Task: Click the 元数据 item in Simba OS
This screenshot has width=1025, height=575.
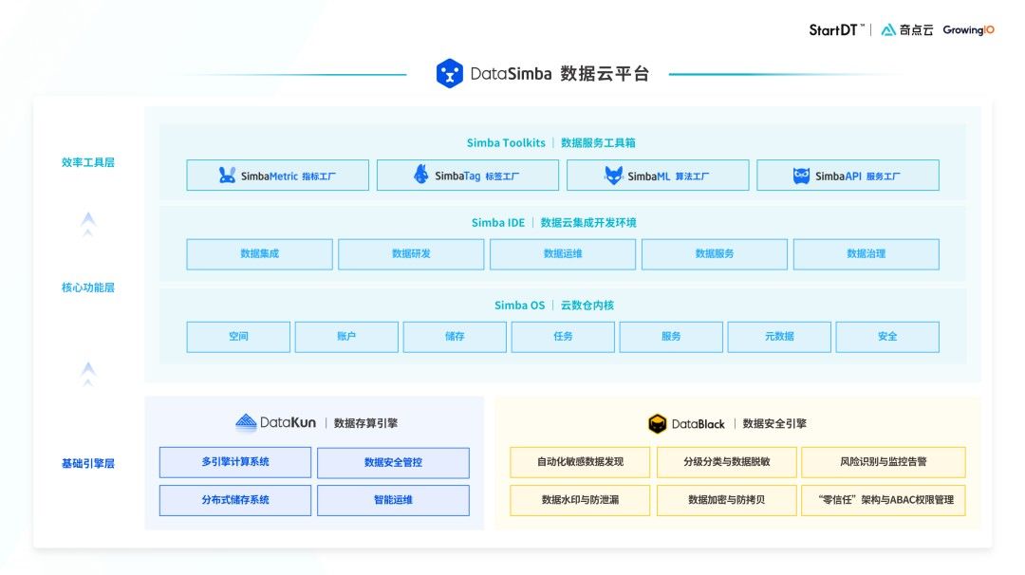Action: pyautogui.click(x=779, y=336)
